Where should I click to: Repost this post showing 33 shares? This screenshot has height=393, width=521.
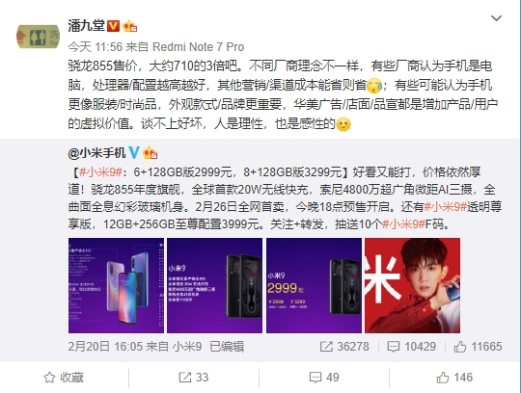pos(193,378)
